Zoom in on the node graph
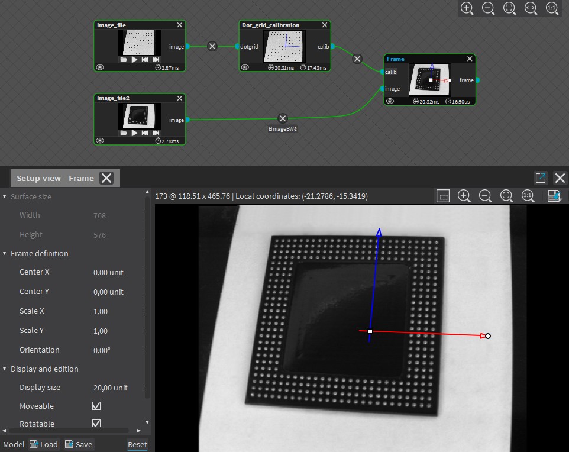The height and width of the screenshot is (452, 569). click(467, 8)
